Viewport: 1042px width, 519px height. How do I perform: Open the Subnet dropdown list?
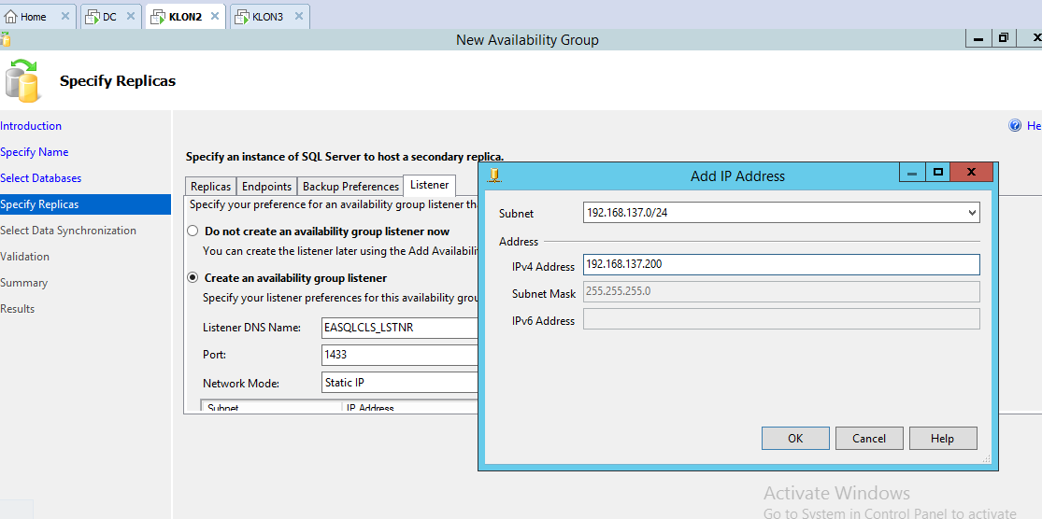tap(972, 213)
